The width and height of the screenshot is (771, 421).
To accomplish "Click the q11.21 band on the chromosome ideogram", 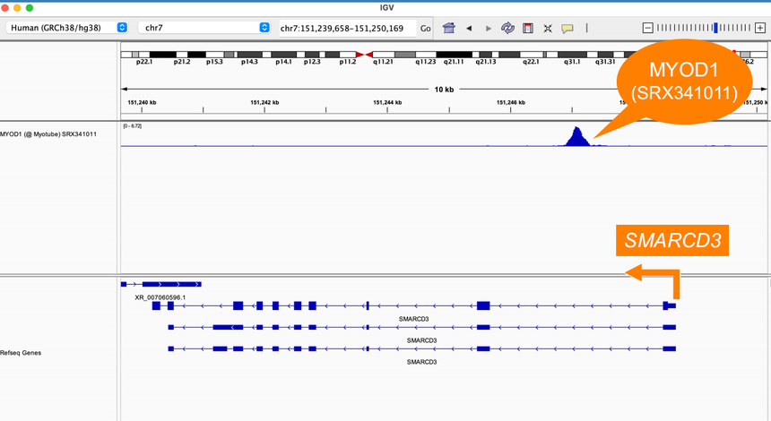I will pyautogui.click(x=385, y=55).
